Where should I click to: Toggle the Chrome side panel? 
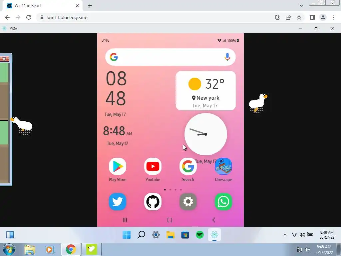tap(312, 17)
